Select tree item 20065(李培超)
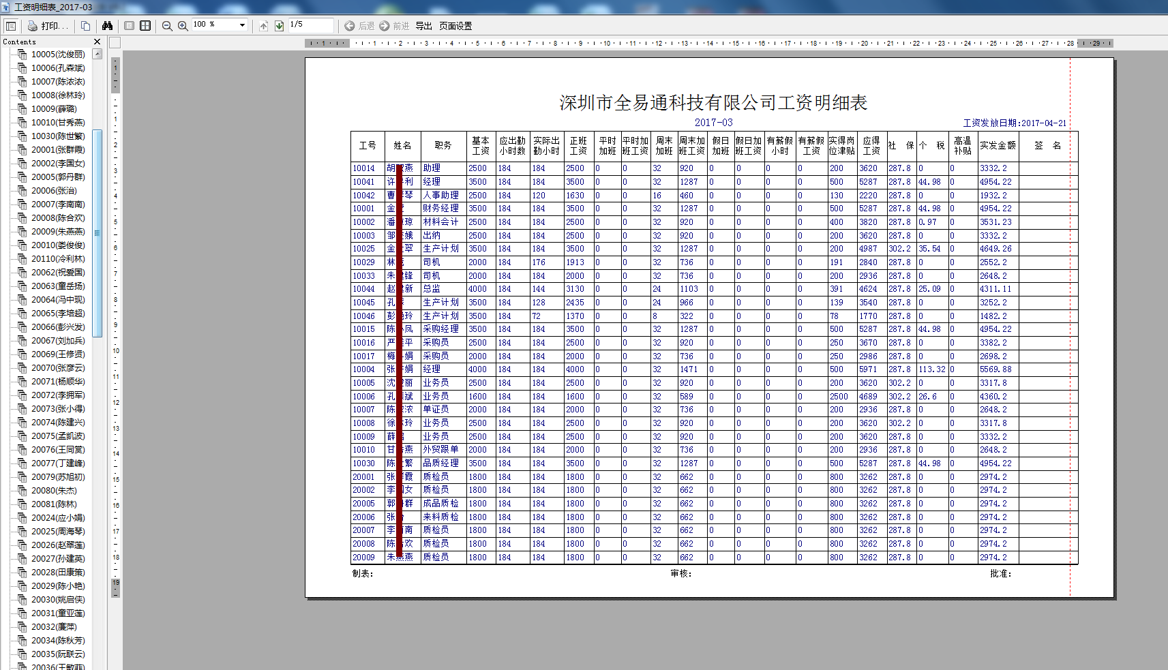1168x670 pixels. point(58,314)
